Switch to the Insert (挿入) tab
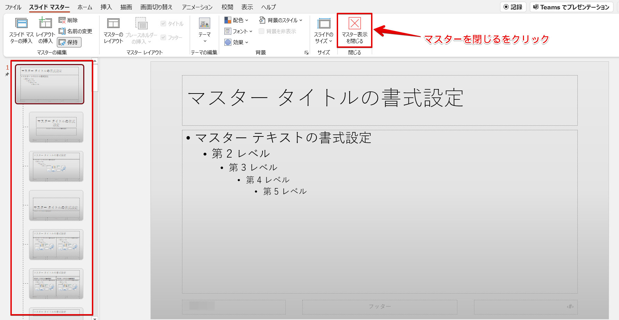This screenshot has height=320, width=619. pyautogui.click(x=106, y=7)
